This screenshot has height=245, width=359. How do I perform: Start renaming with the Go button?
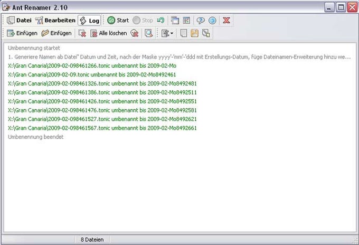[118, 21]
